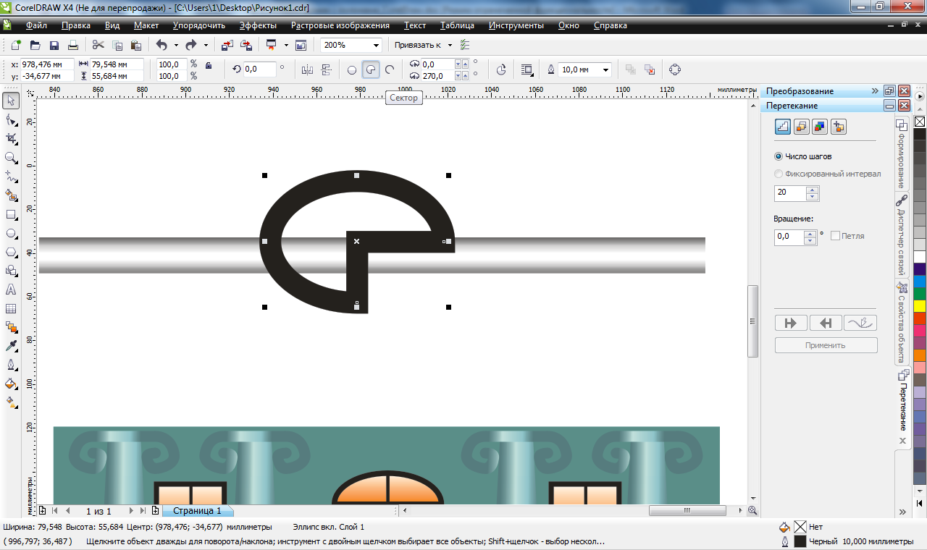Activate the Zoom magnifier tool
Screen dimensions: 927x550
11,157
